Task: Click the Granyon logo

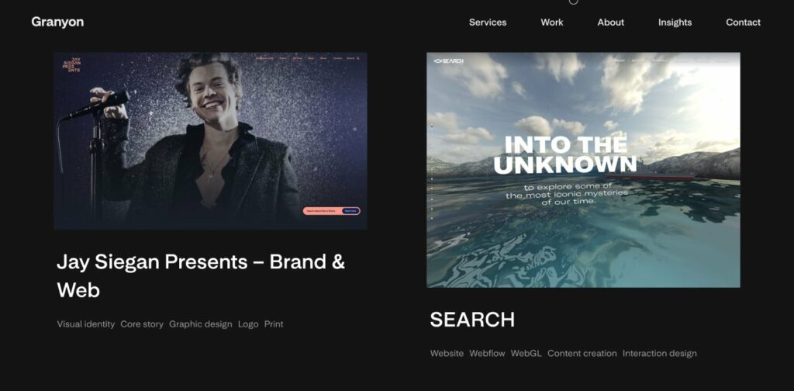Action: click(x=57, y=22)
